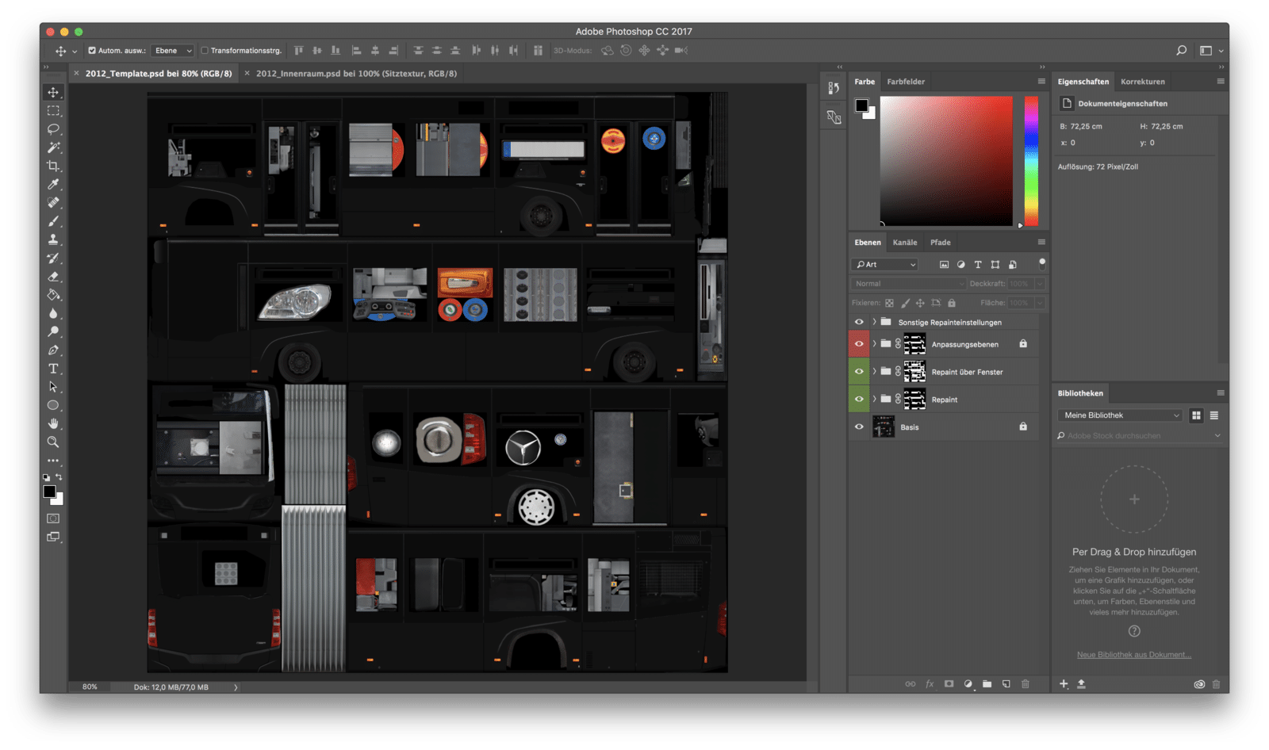1269x750 pixels.
Task: Hide the Basis layer
Action: tap(859, 427)
